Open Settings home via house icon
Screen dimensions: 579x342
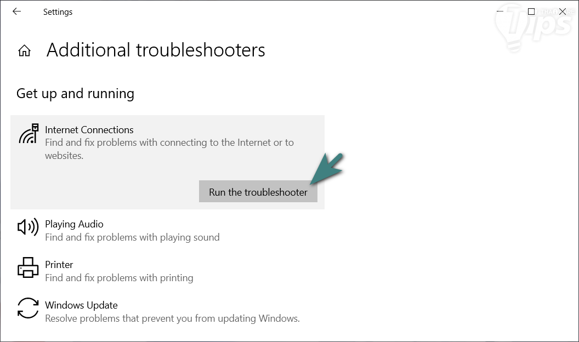coord(24,51)
